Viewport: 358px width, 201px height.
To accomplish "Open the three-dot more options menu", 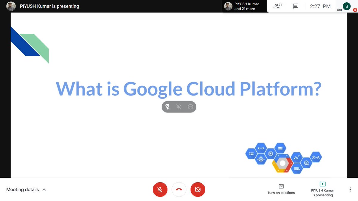I will pyautogui.click(x=350, y=189).
